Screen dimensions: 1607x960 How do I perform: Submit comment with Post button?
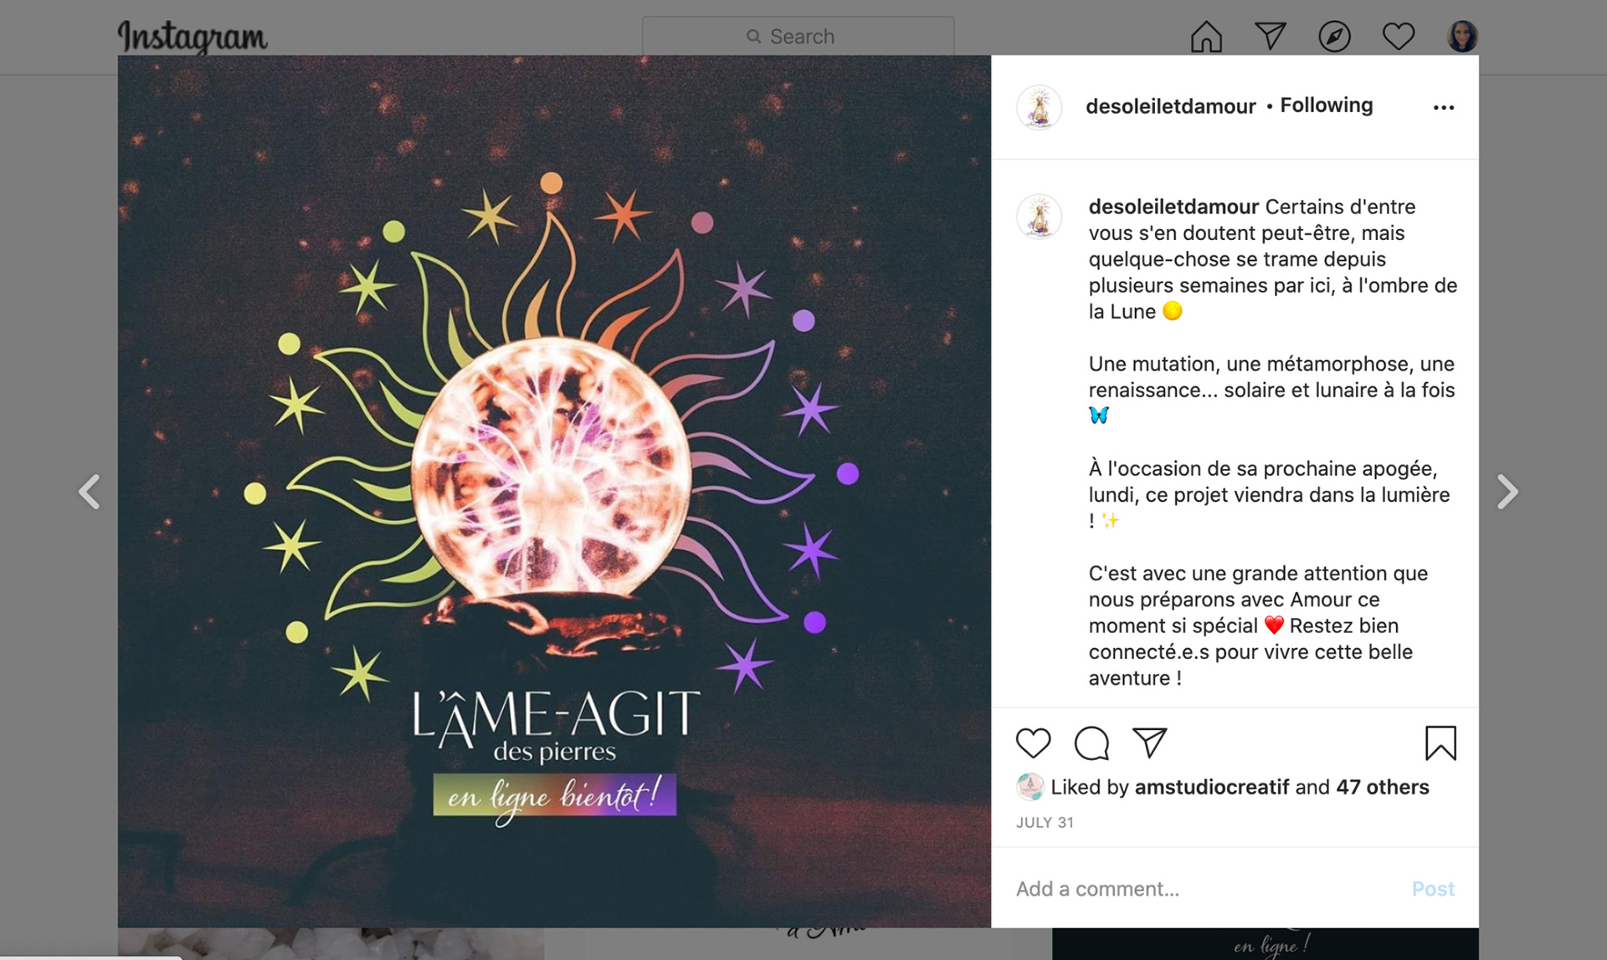click(1433, 889)
